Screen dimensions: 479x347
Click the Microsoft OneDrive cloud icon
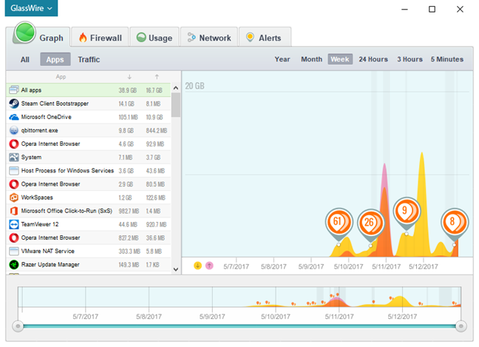[14, 117]
